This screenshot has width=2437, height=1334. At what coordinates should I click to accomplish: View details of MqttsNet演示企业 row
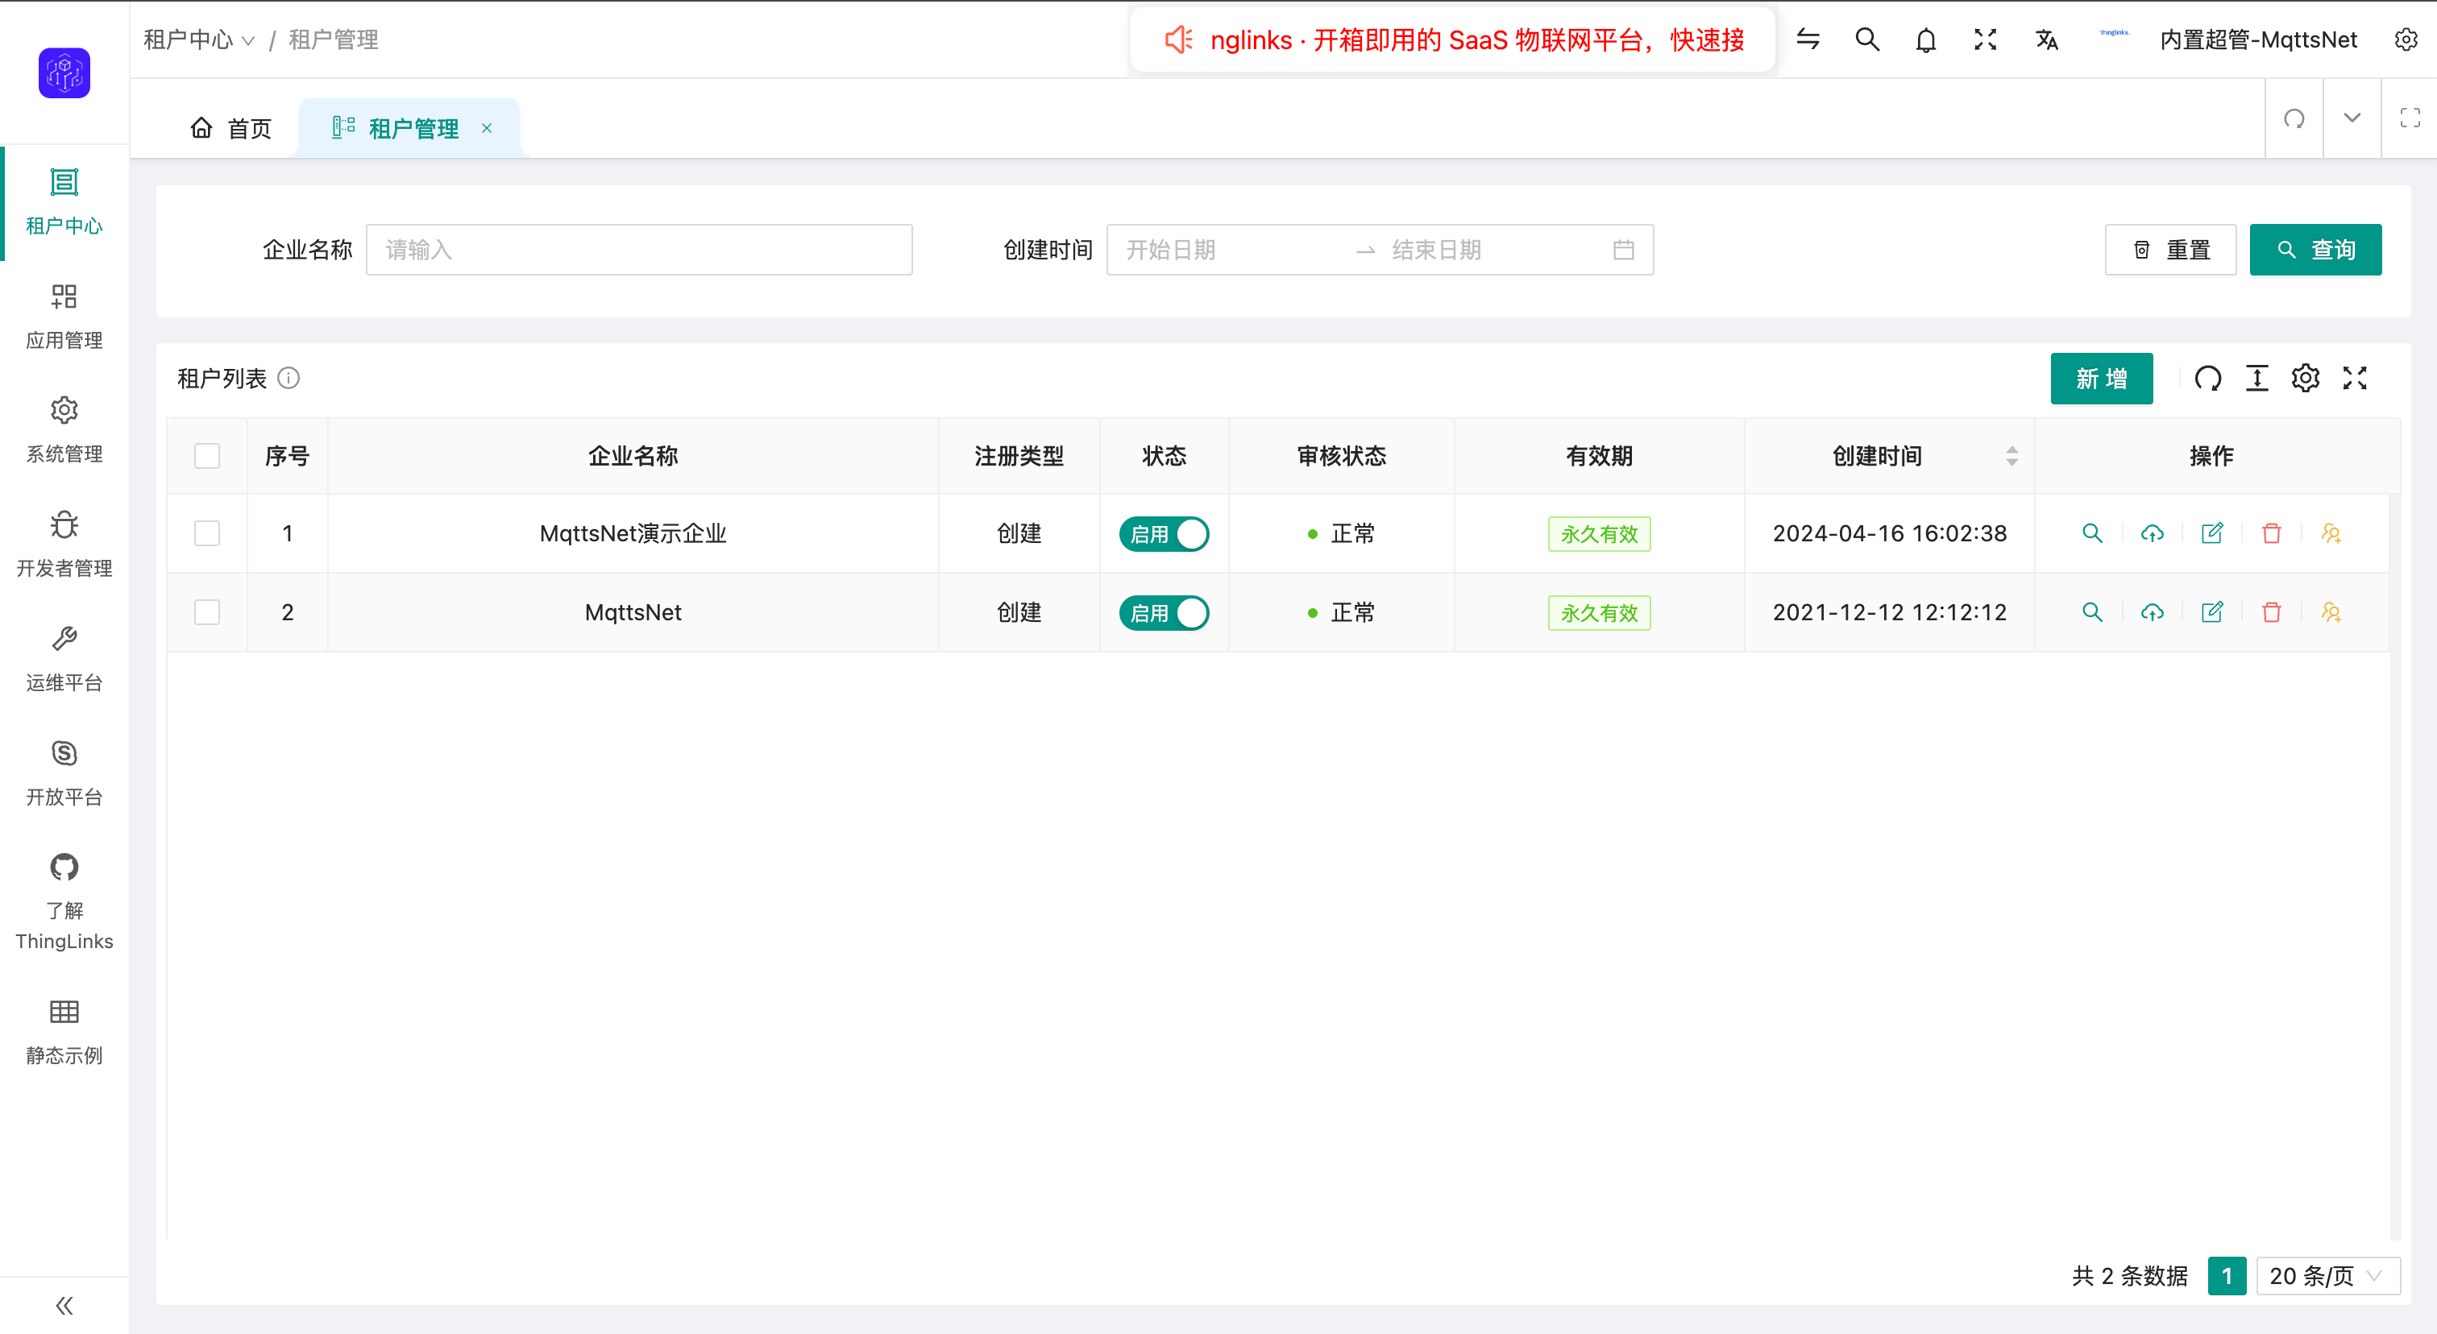[2092, 533]
